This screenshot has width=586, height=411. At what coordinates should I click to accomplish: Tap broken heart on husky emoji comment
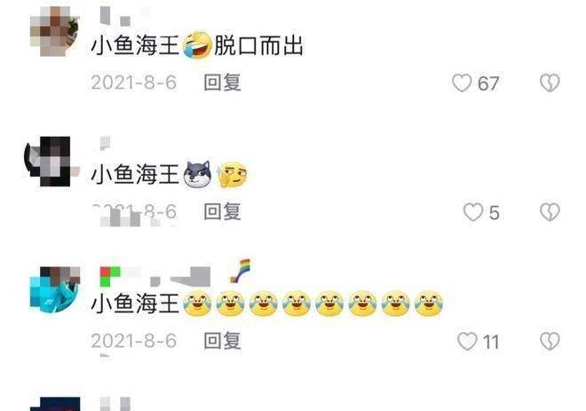point(550,212)
